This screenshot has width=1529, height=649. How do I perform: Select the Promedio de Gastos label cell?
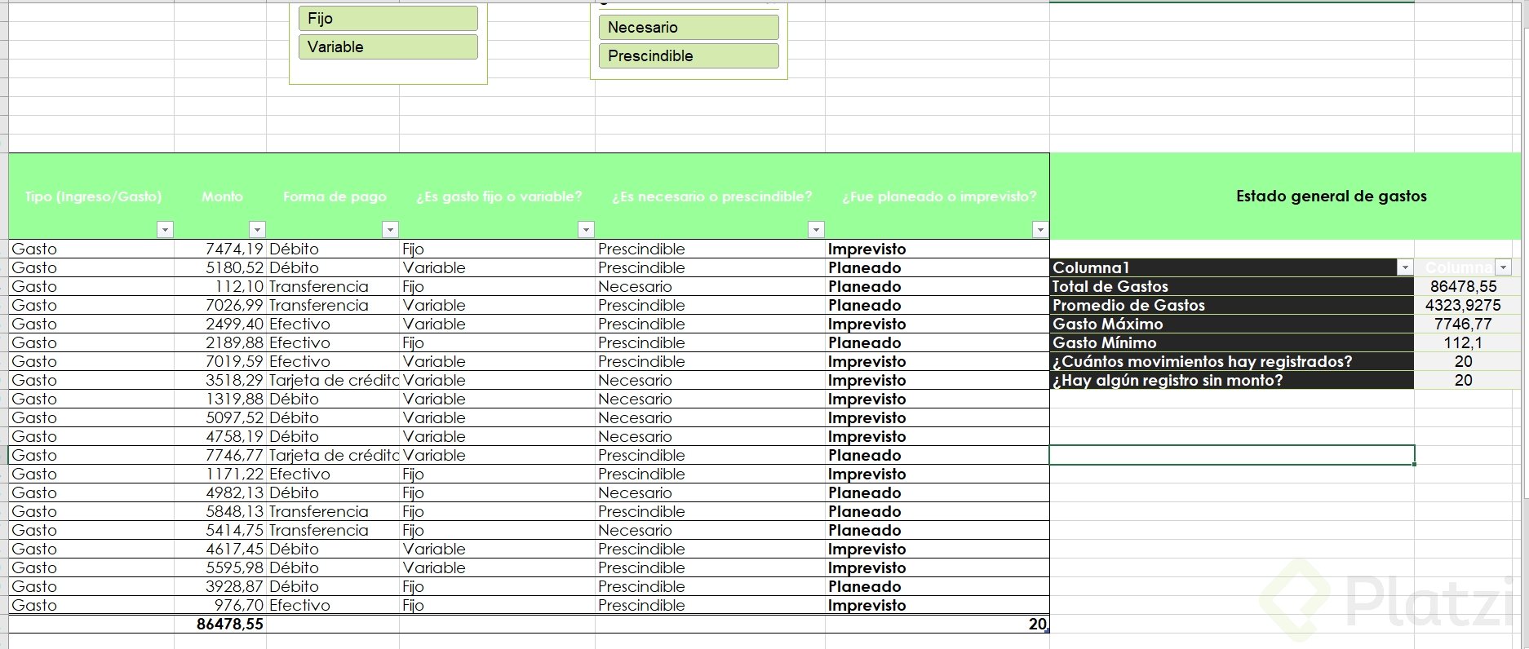(x=1232, y=305)
